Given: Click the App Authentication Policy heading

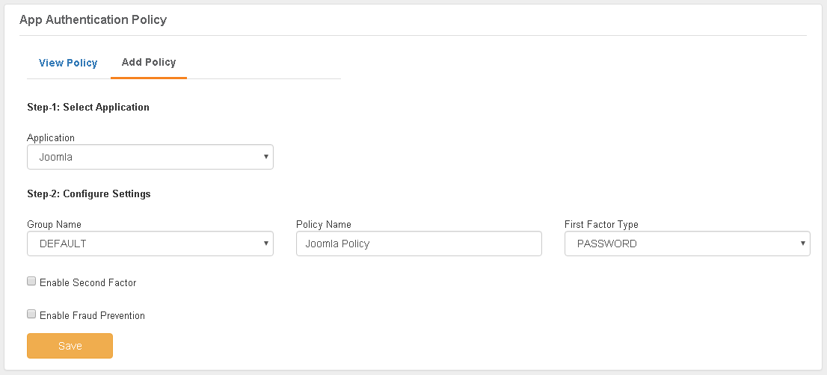Looking at the screenshot, I should point(93,20).
